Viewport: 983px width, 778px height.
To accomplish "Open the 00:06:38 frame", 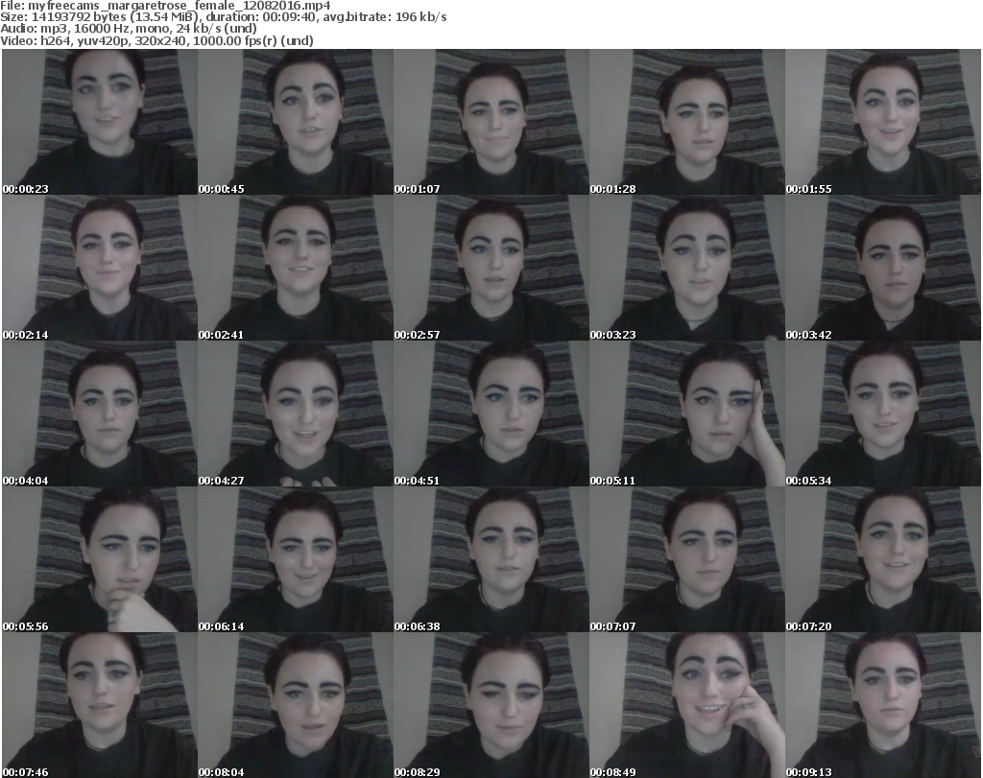I will pos(491,559).
